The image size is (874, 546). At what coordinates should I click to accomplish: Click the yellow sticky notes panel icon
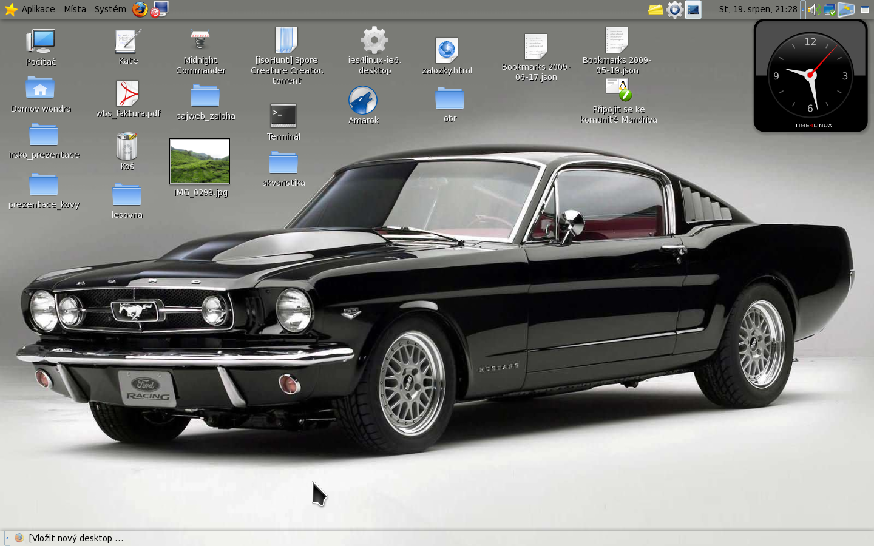pyautogui.click(x=655, y=9)
